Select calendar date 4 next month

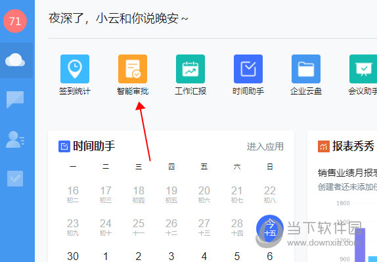pos(204,256)
